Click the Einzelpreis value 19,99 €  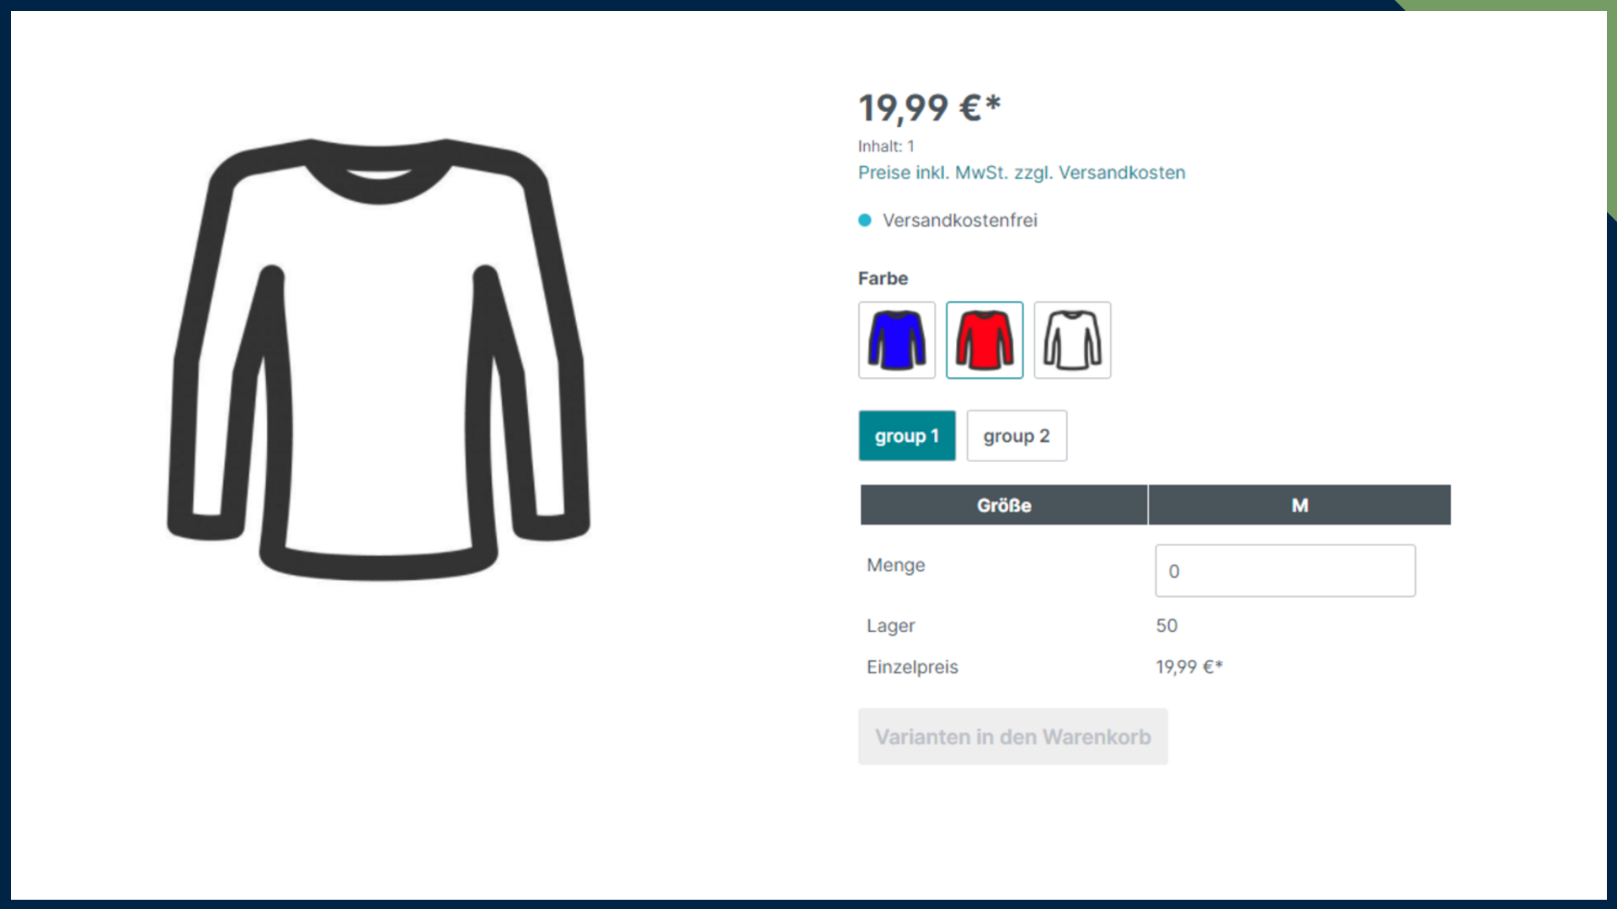tap(1189, 667)
